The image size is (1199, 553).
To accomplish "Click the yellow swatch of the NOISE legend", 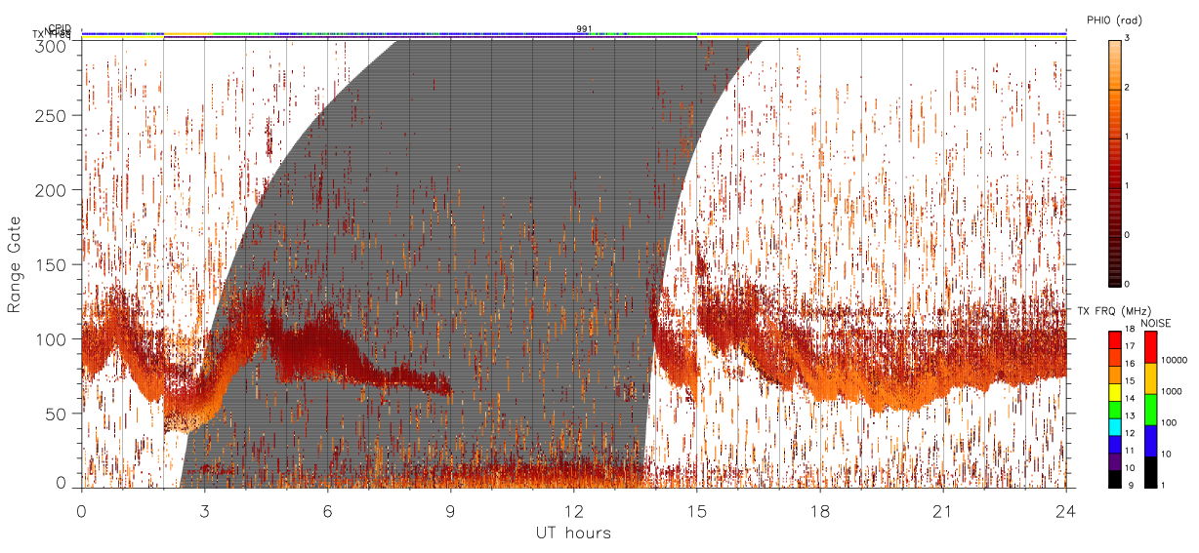I will 1150,378.
